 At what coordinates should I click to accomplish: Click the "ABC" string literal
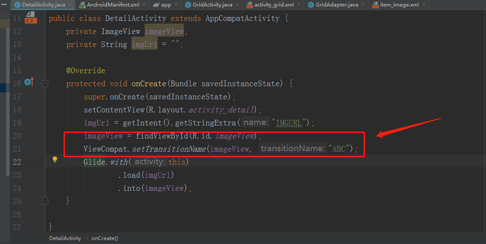pyautogui.click(x=338, y=149)
